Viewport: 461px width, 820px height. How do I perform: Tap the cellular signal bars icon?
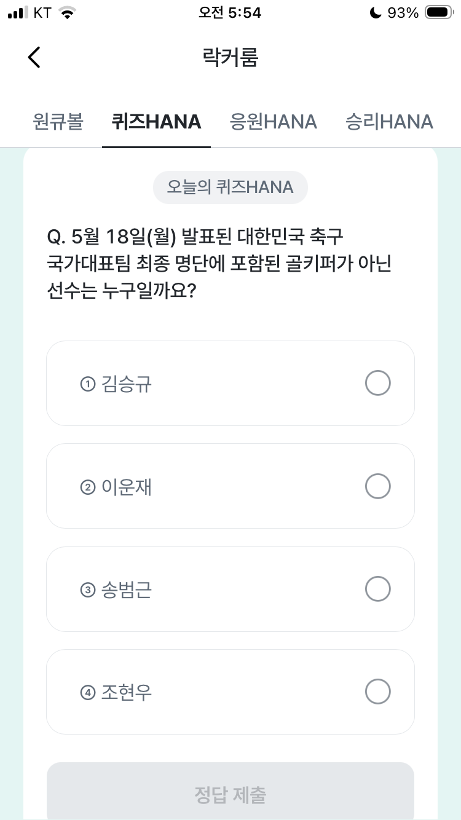click(x=18, y=12)
